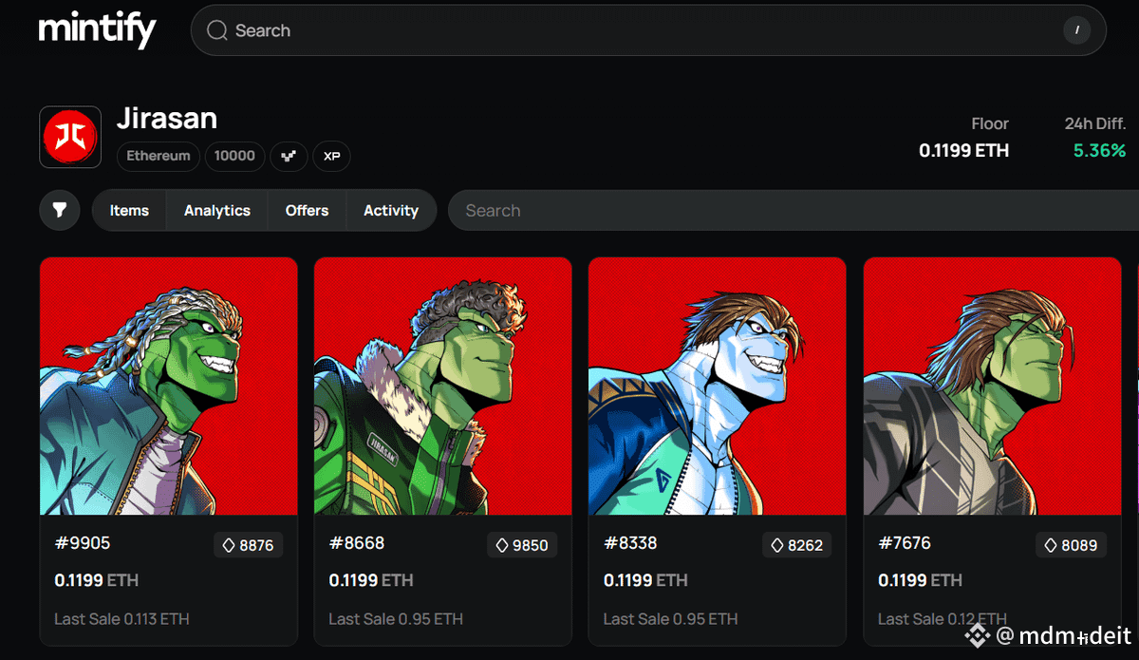Viewport: 1139px width, 660px height.
Task: Open the Offers tab
Action: pyautogui.click(x=307, y=211)
